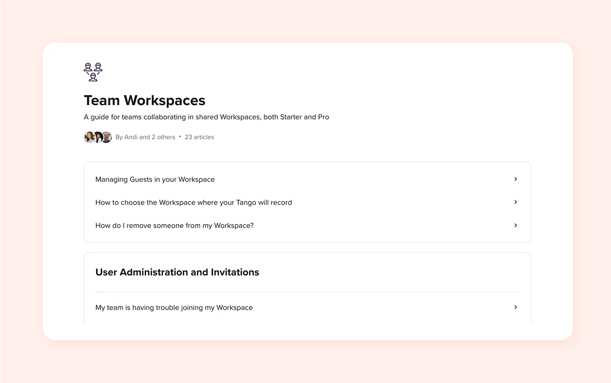Click the 23 articles label
This screenshot has height=383, width=611.
pyautogui.click(x=199, y=137)
